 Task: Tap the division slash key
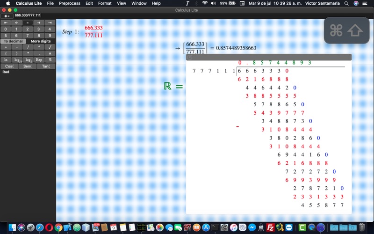(x=28, y=47)
